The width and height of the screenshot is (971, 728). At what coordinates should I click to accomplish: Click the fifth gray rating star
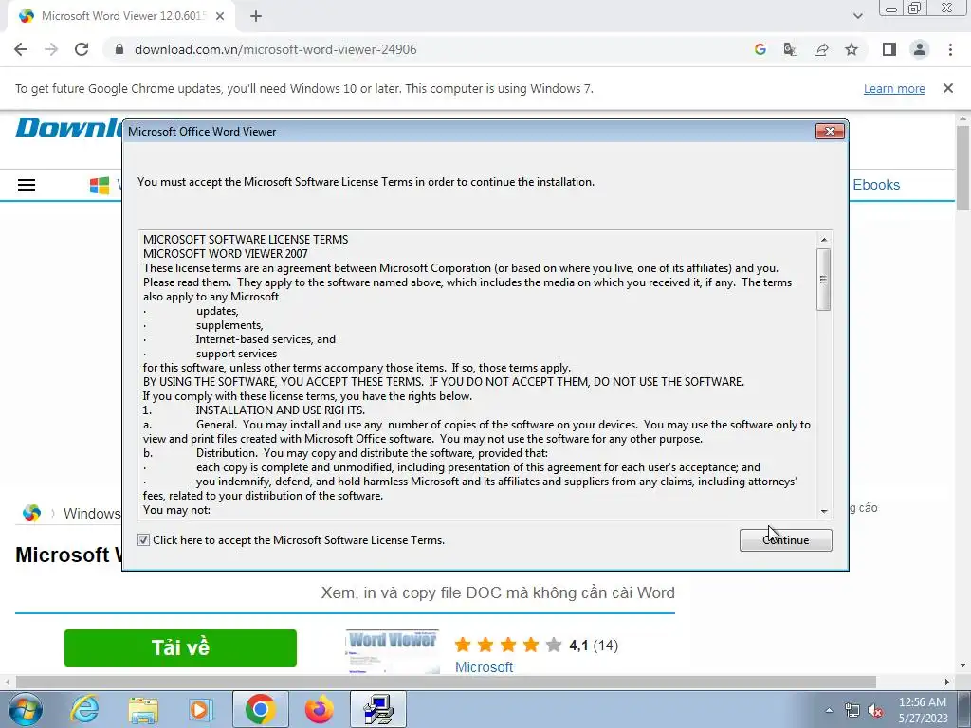click(554, 645)
